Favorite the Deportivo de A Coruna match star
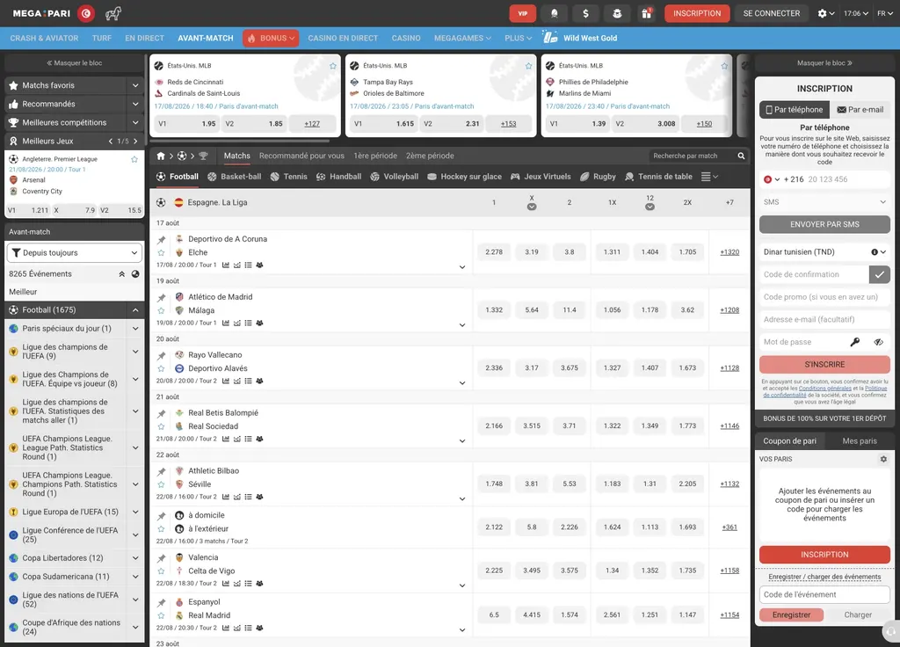The width and height of the screenshot is (900, 647). click(162, 252)
